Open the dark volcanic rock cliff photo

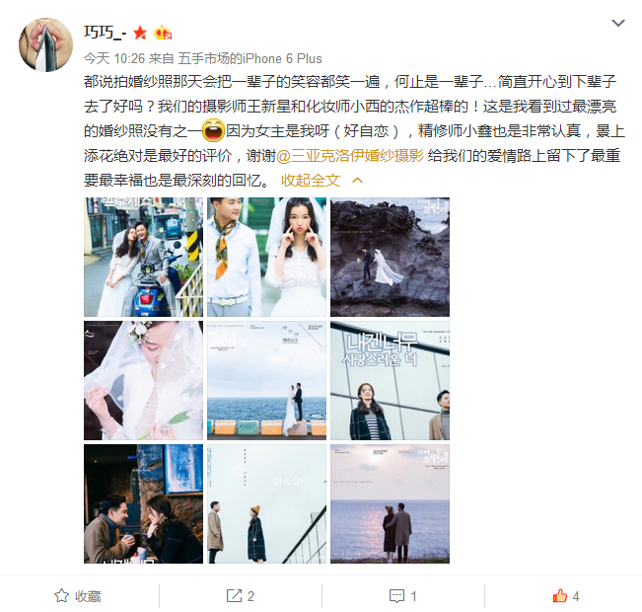390,257
